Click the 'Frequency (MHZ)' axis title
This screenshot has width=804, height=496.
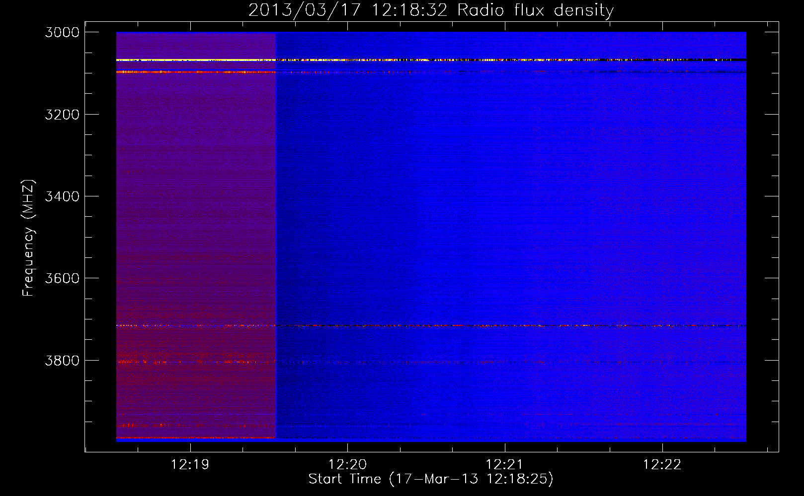(x=28, y=238)
